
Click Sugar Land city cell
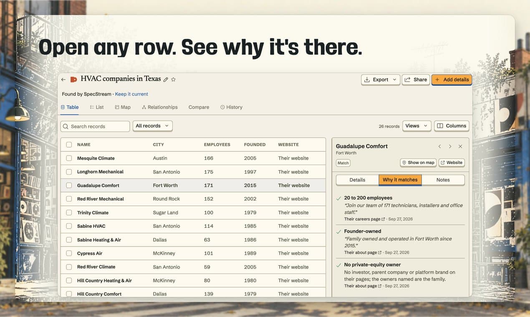[165, 212]
